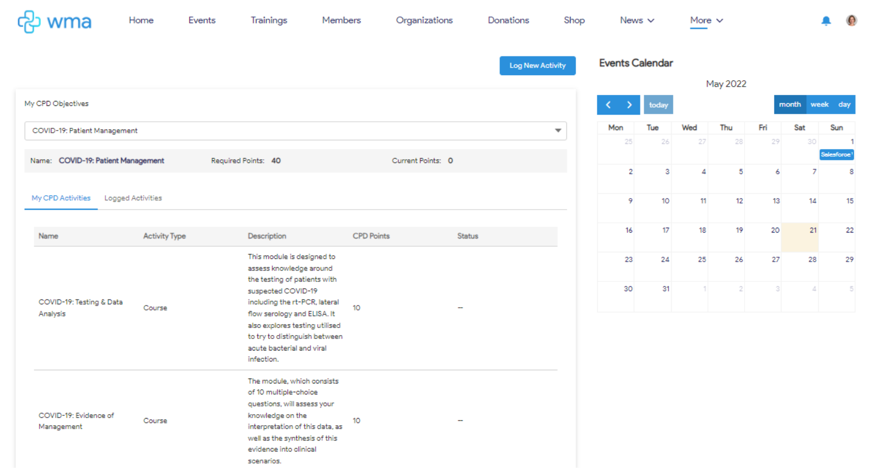Image resolution: width=872 pixels, height=469 pixels.
Task: Go to Members
Action: tap(341, 20)
